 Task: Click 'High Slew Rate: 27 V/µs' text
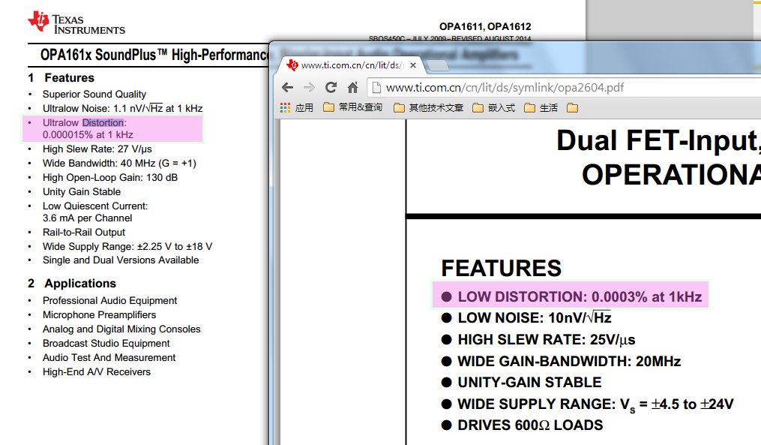[x=97, y=149]
